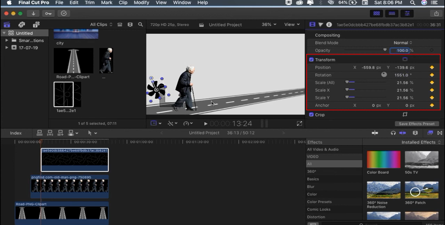The image size is (445, 225).
Task: Adjust the Opacity slider
Action: tap(385, 50)
